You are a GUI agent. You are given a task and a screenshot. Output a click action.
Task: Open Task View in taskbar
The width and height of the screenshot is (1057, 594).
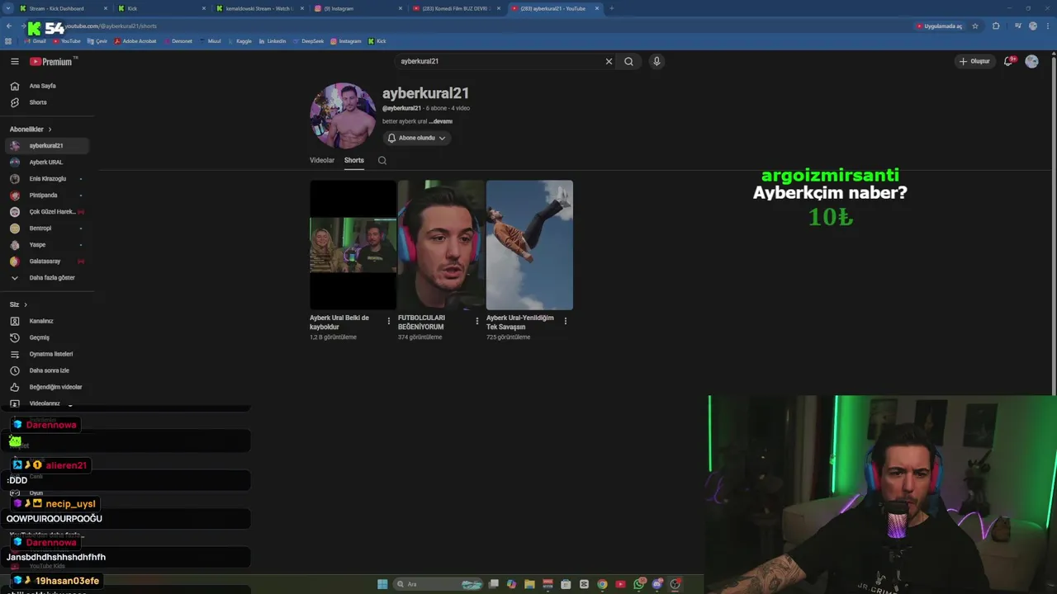point(493,584)
